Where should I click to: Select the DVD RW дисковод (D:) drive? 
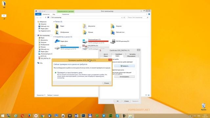(x=120, y=41)
